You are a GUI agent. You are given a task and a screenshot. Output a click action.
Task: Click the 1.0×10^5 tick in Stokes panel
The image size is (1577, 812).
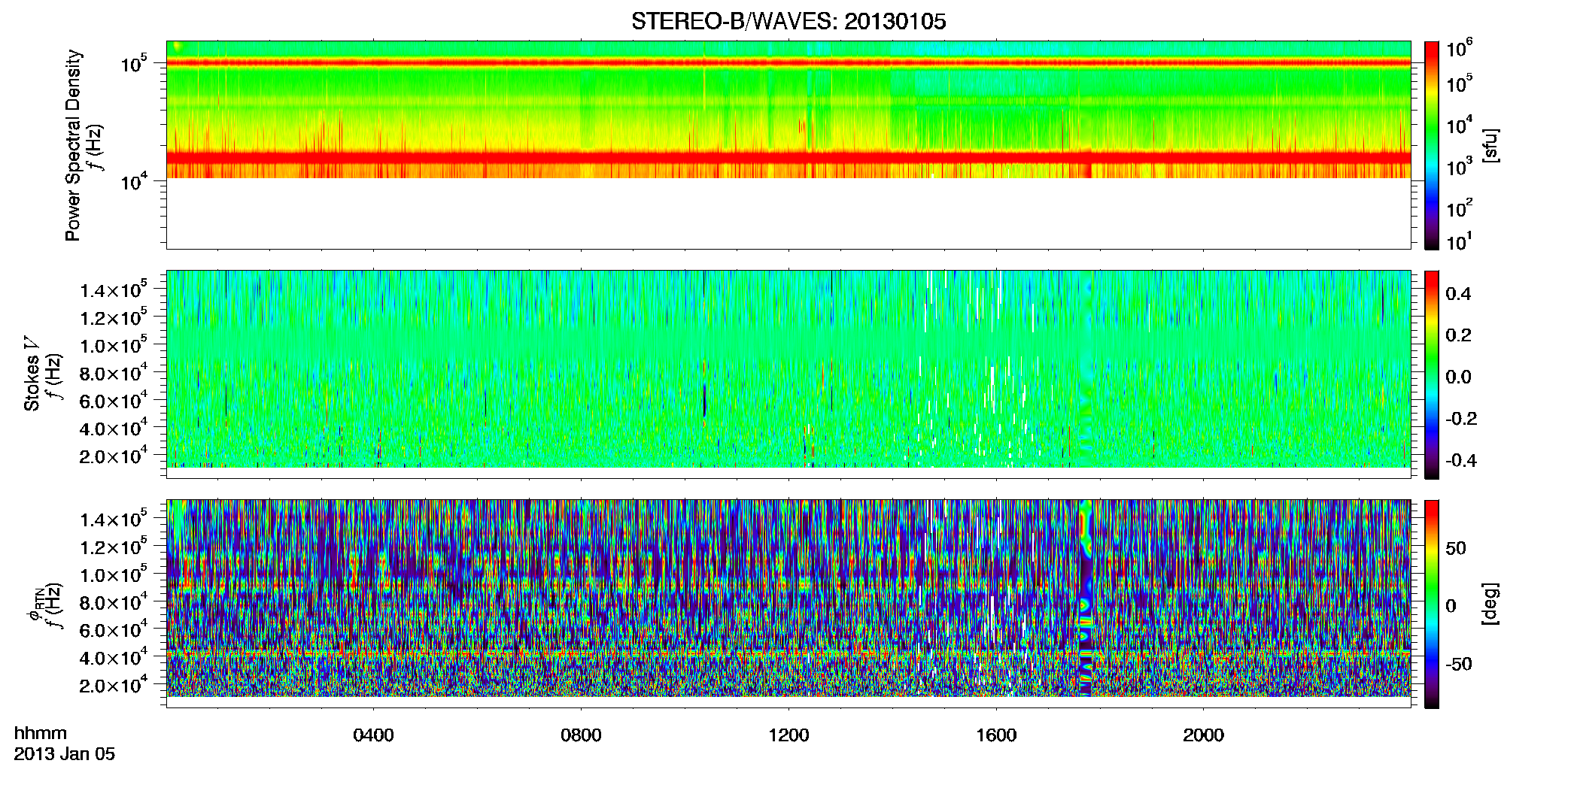pyautogui.click(x=114, y=347)
